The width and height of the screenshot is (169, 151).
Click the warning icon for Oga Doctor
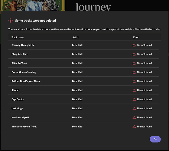134,99
